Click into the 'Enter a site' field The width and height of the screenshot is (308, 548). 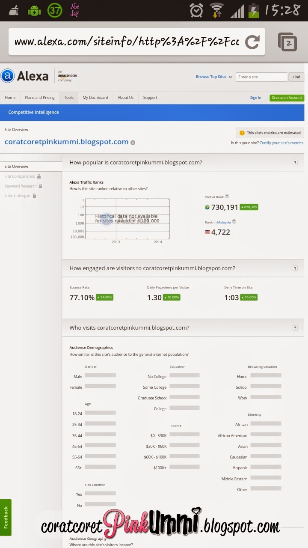click(x=261, y=77)
